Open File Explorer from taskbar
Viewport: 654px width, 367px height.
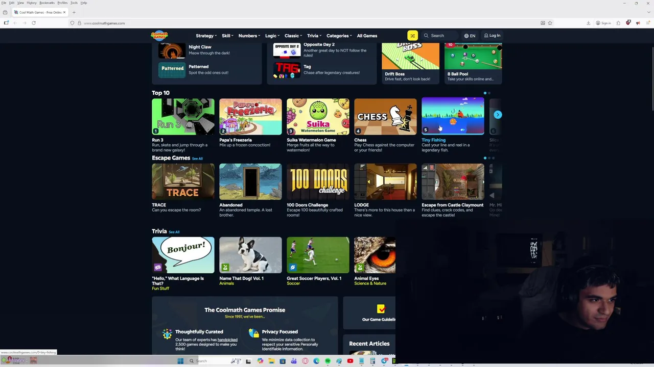(271, 361)
